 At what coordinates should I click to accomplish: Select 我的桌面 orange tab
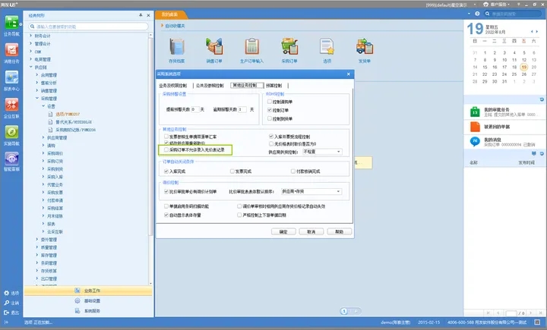click(x=170, y=14)
